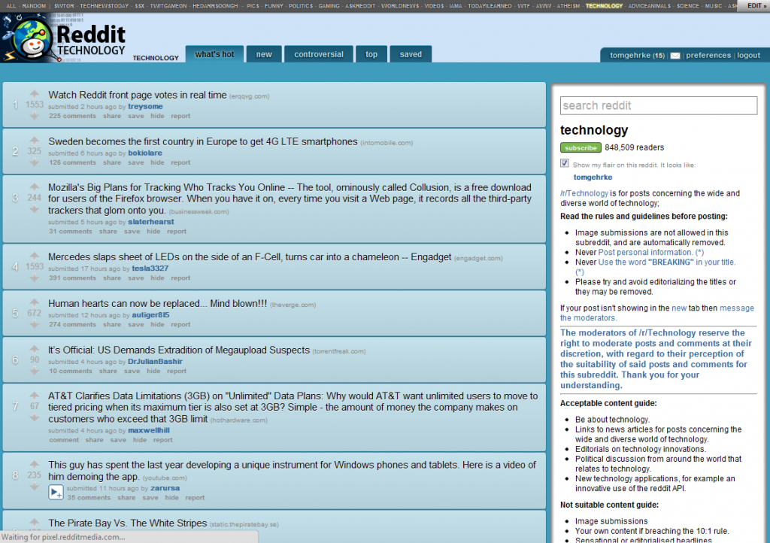770x543 pixels.
Task: Focus the "search reddit" input field
Action: click(659, 105)
